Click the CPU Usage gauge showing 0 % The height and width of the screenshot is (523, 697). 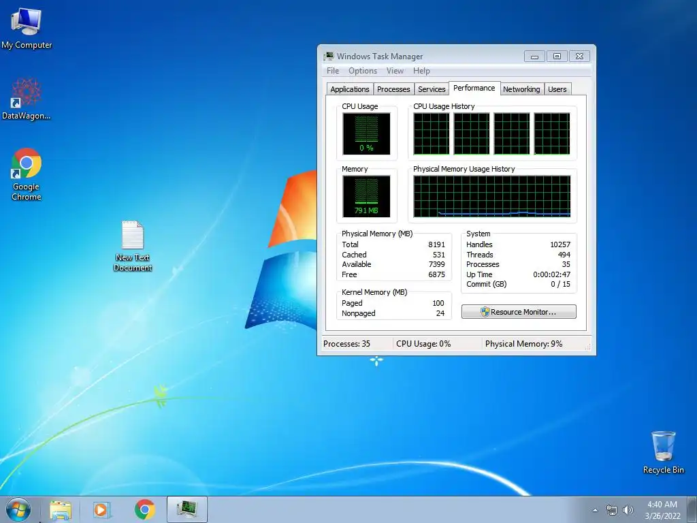pyautogui.click(x=366, y=134)
